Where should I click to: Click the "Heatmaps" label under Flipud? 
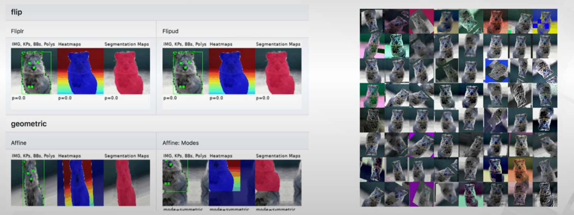pyautogui.click(x=221, y=44)
